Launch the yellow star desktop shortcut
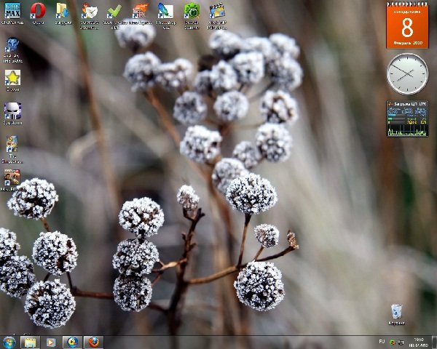437x349 pixels. tap(12, 77)
